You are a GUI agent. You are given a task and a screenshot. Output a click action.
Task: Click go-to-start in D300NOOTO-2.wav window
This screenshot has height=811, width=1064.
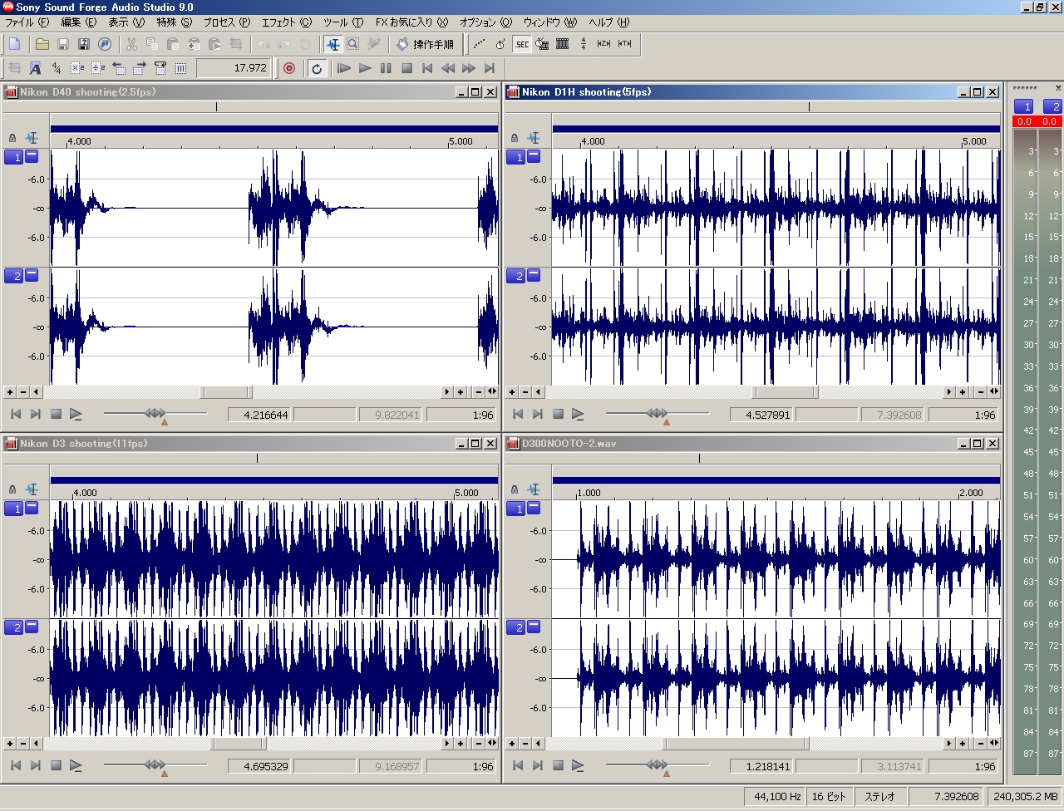coord(517,765)
